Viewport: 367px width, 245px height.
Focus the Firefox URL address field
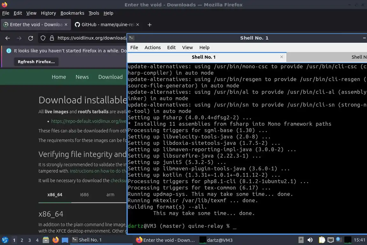tap(91, 38)
